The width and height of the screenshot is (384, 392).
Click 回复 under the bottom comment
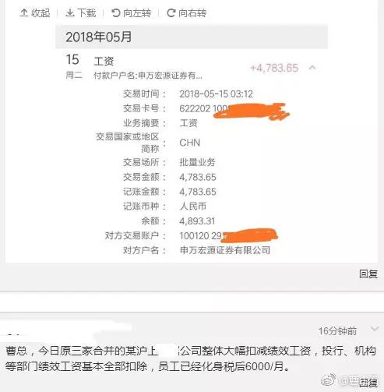click(368, 383)
